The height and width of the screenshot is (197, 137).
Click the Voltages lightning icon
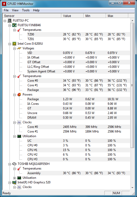(x=19, y=48)
